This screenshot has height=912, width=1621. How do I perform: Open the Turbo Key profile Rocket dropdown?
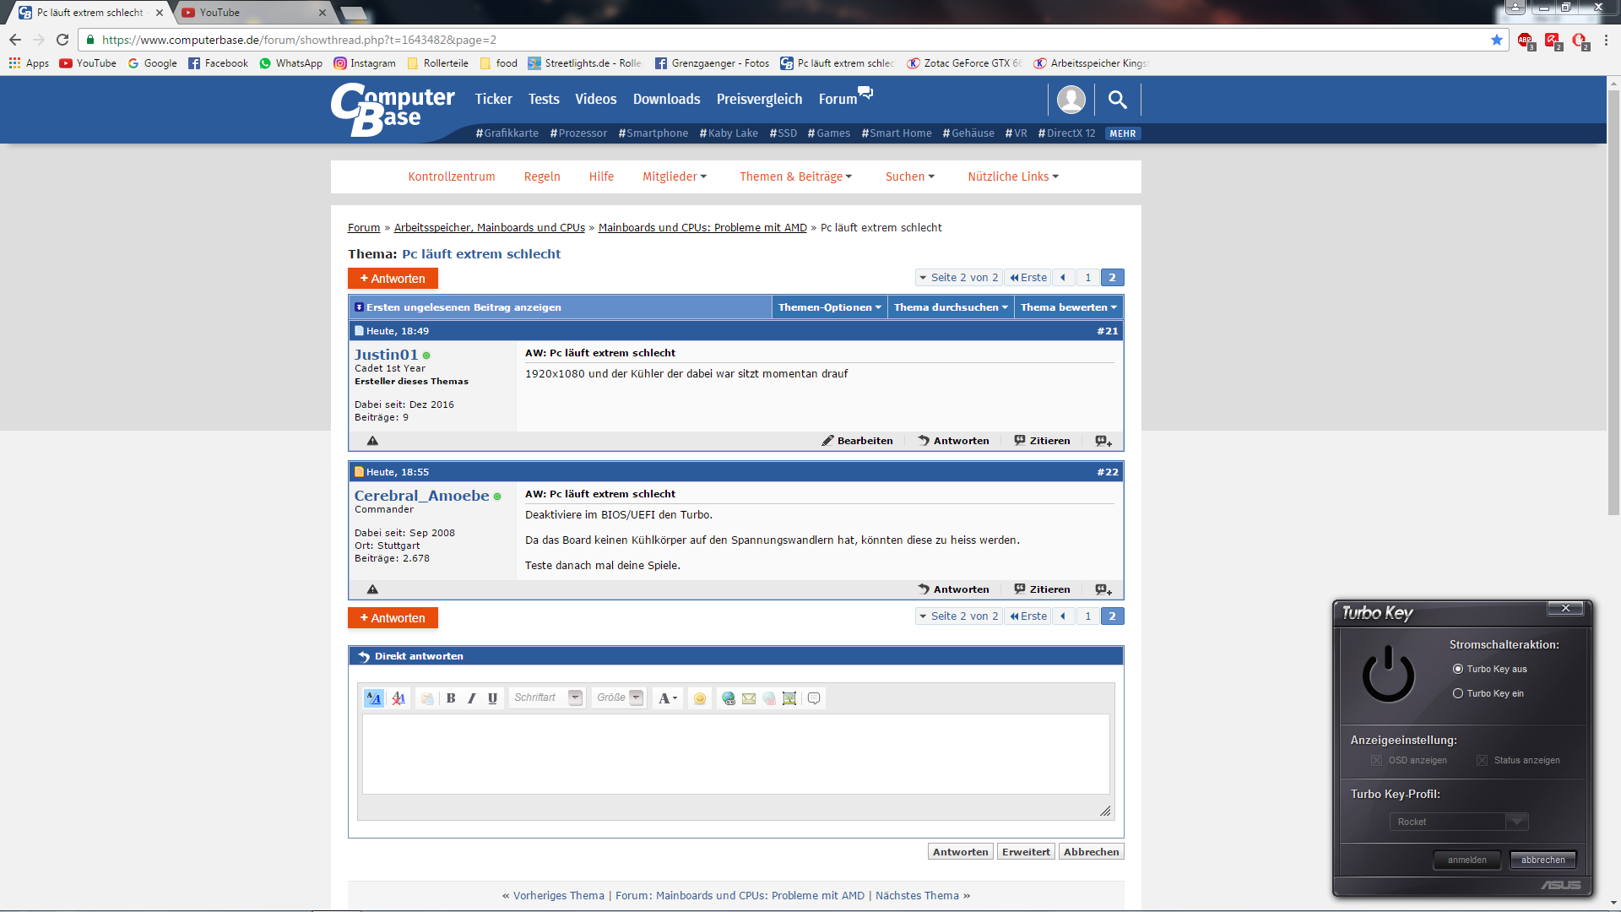1517,822
